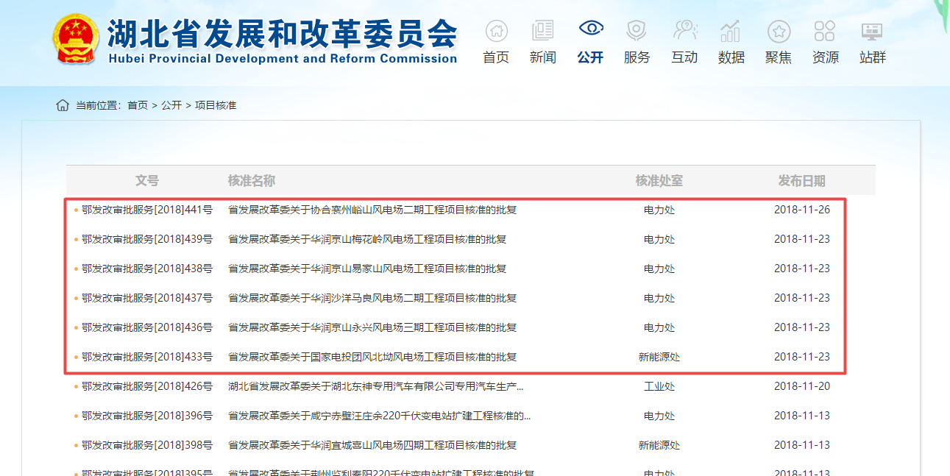Open the 华润京山永兴风电场三期 approval link

click(x=372, y=327)
